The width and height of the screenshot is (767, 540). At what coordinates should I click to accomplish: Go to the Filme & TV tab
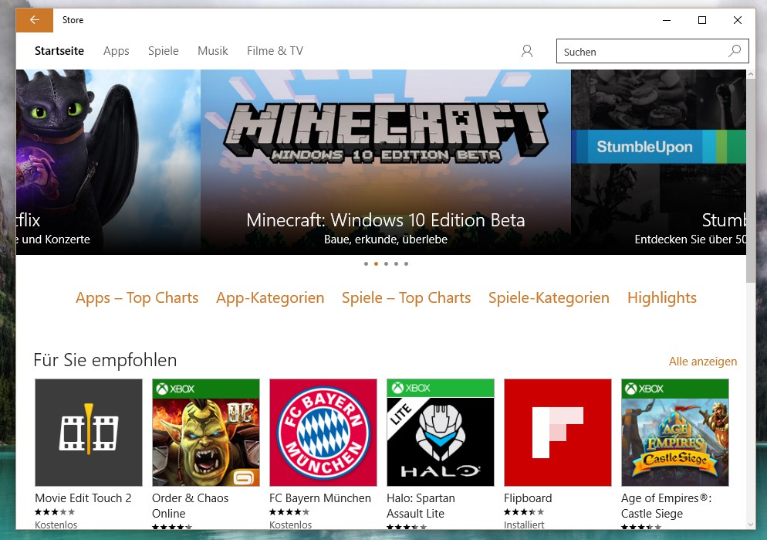pos(275,51)
